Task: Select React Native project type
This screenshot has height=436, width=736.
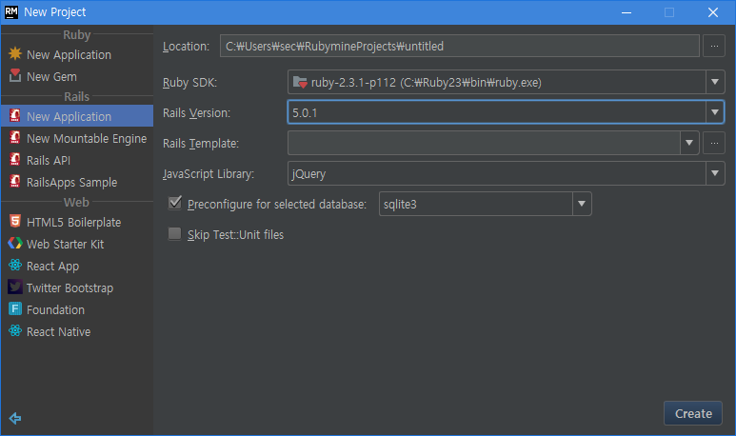Action: click(77, 332)
